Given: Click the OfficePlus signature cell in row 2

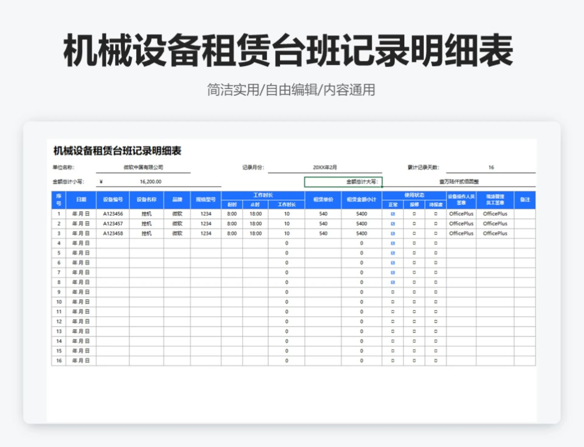Looking at the screenshot, I should pos(461,223).
